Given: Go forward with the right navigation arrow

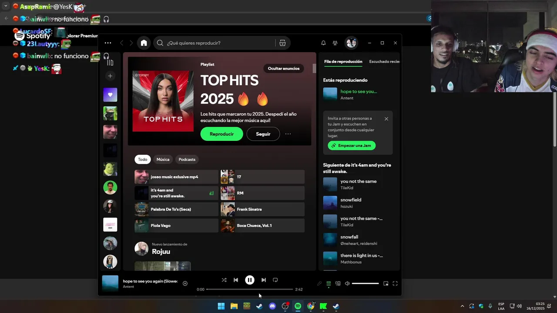Looking at the screenshot, I should (x=131, y=43).
